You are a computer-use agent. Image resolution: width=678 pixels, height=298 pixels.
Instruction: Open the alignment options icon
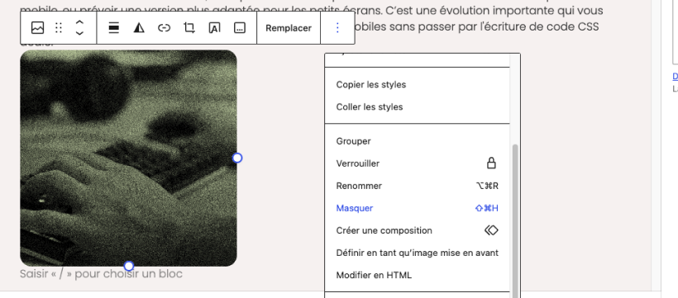(114, 28)
